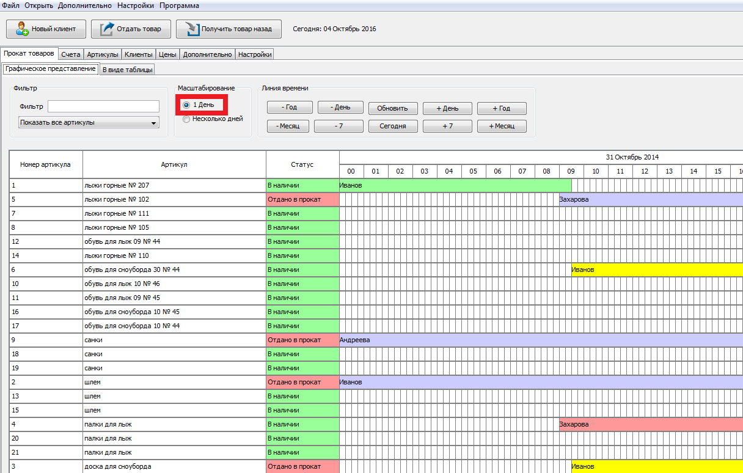
Task: Refresh the view with the Обновить button
Action: pos(392,108)
